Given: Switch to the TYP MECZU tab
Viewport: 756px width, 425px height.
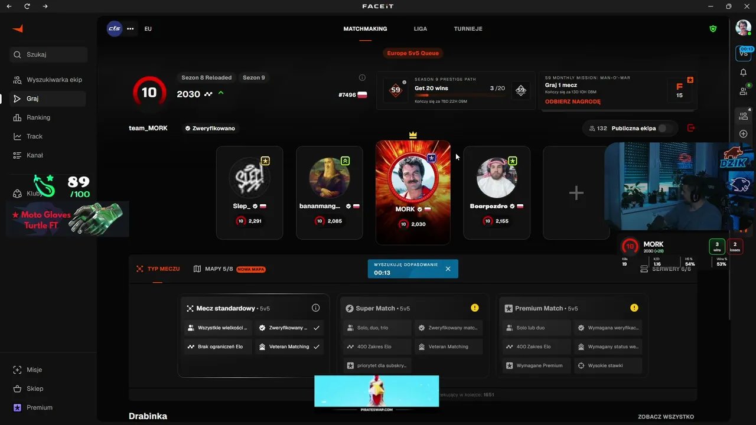Looking at the screenshot, I should point(158,269).
